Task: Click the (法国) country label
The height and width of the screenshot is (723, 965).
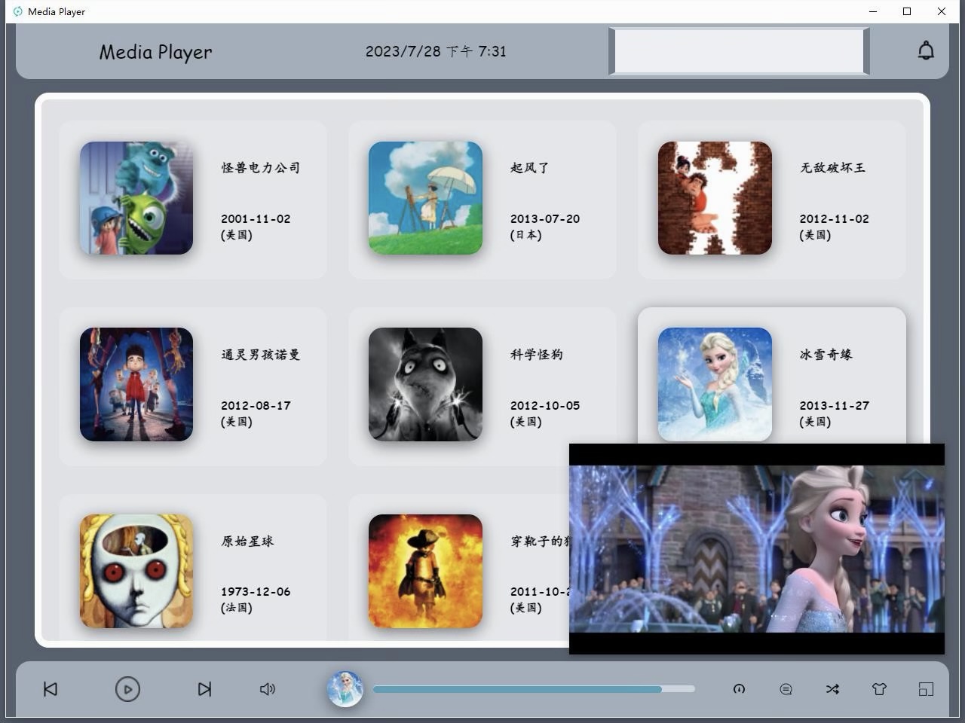Action: 237,608
